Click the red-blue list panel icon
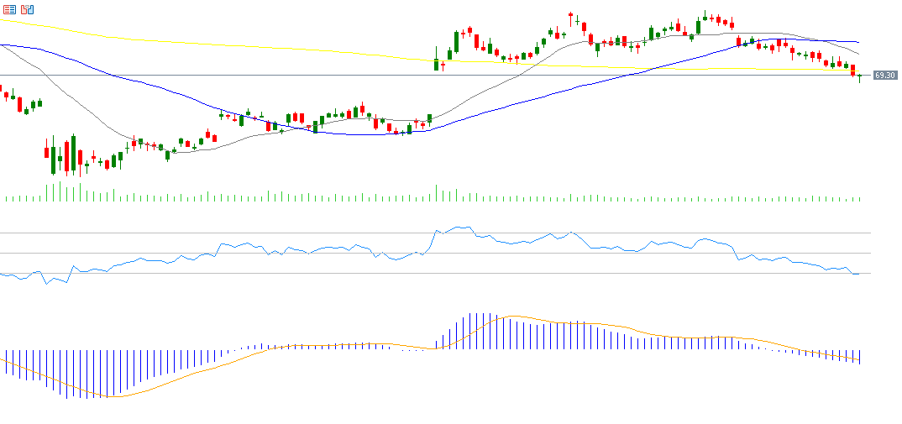This screenshot has height=424, width=902. pyautogui.click(x=9, y=9)
